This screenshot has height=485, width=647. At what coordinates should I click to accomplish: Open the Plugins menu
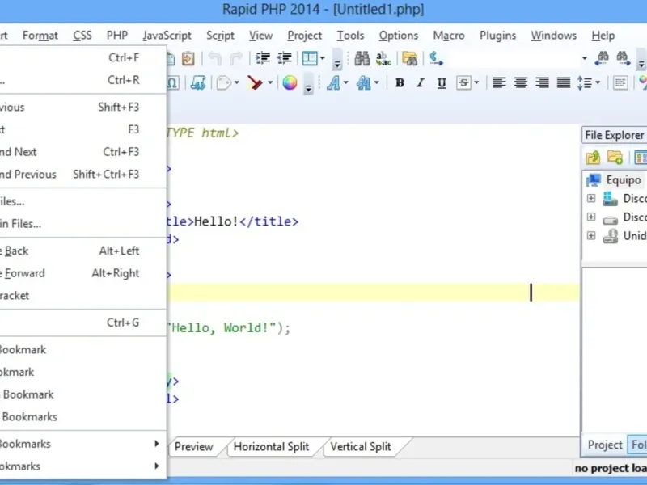pos(497,36)
